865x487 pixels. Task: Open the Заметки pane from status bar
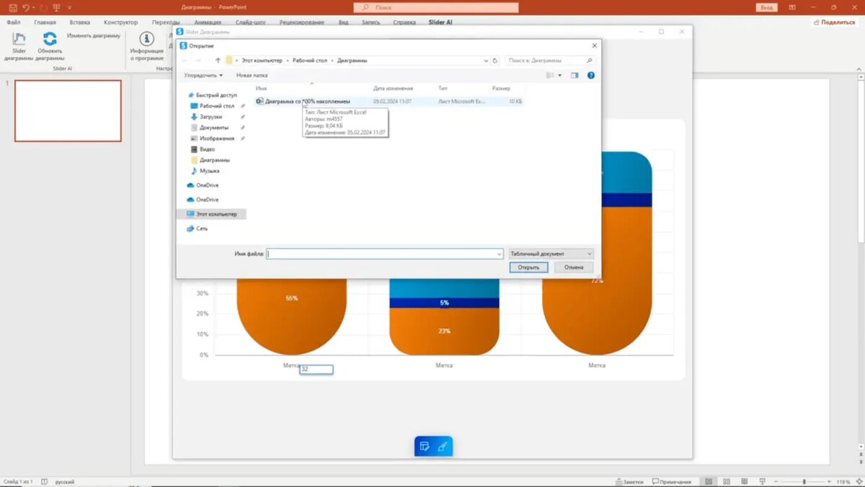coord(629,481)
